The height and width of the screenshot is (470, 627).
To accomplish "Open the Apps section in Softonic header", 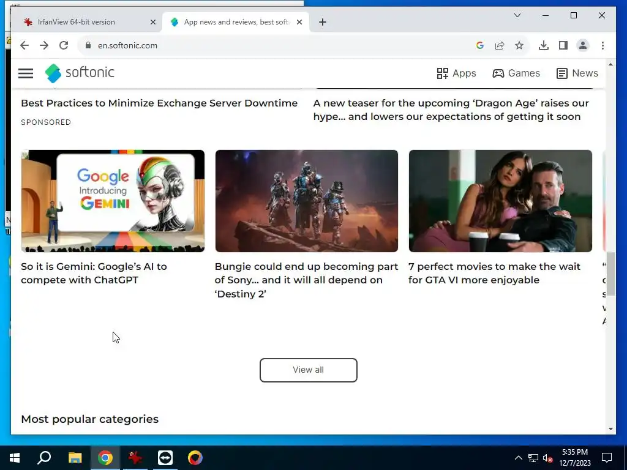I will [456, 73].
